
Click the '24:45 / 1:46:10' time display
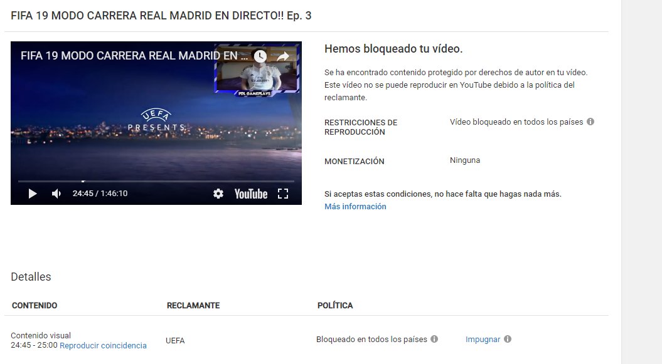[x=100, y=194]
